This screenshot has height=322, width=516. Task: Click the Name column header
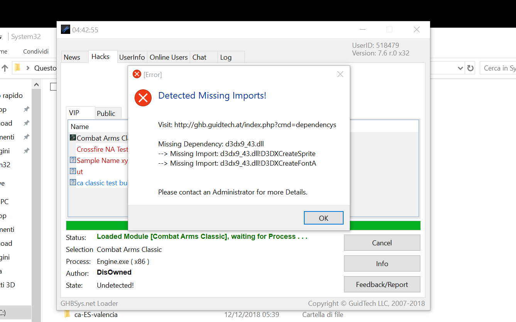(79, 126)
